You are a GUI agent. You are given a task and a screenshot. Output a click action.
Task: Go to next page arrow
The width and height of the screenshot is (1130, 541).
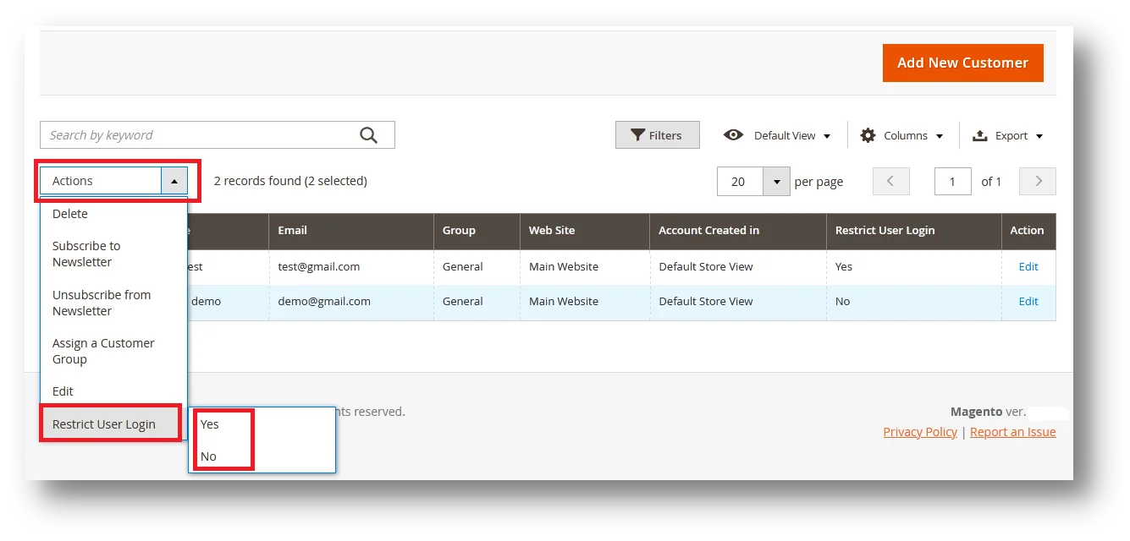(x=1038, y=182)
